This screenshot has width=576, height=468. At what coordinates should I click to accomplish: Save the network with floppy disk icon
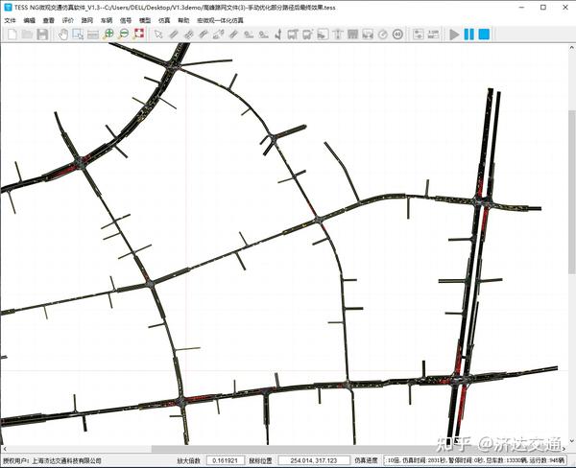41,35
